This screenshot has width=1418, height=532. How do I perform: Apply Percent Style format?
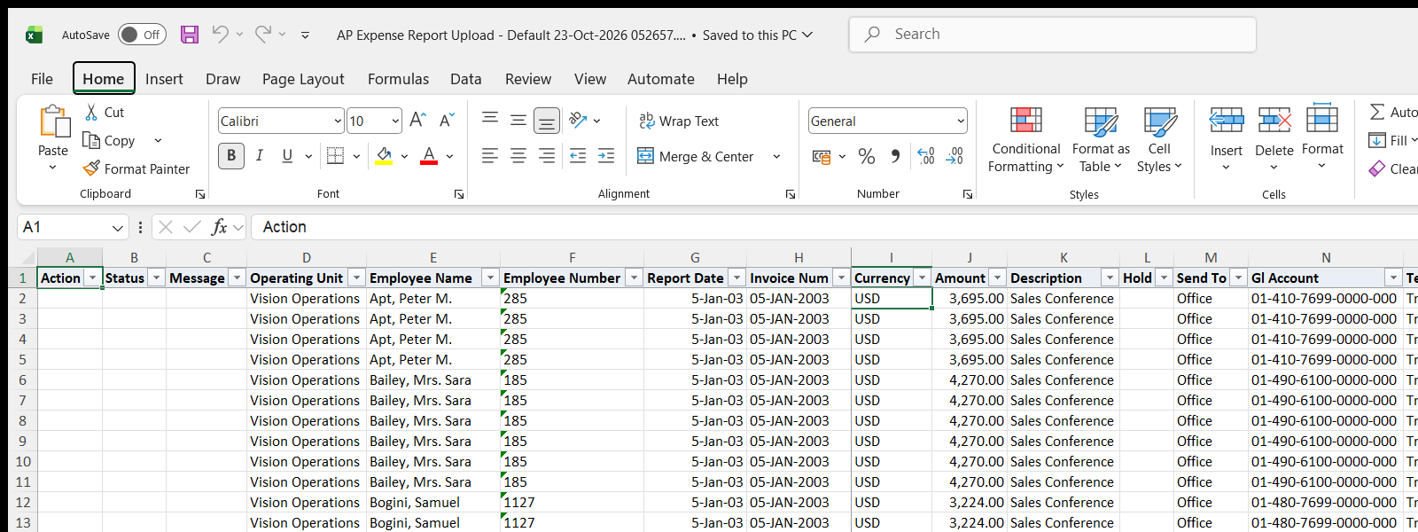coord(867,157)
